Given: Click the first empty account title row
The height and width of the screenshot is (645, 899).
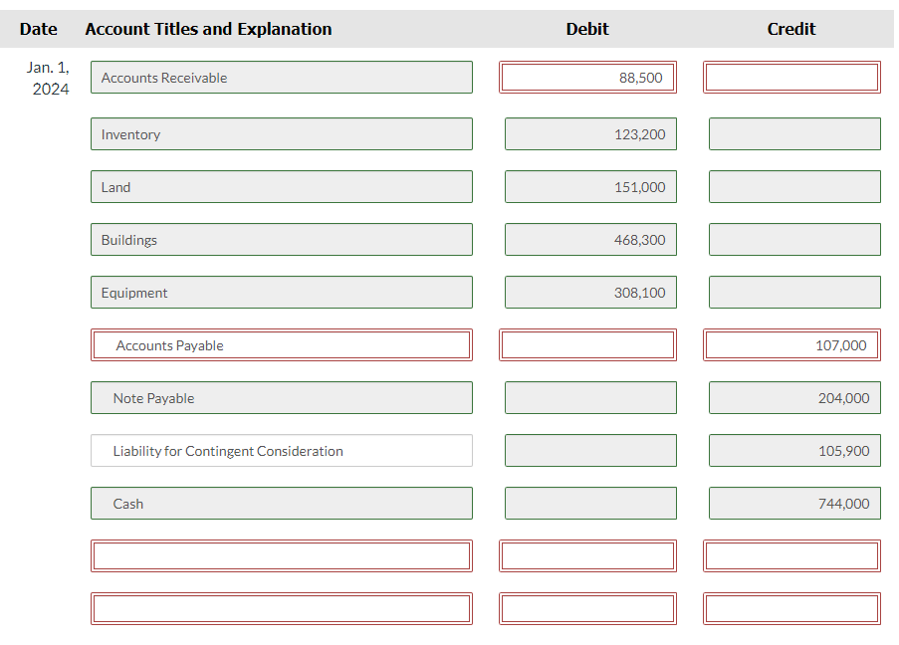Looking at the screenshot, I should 281,555.
